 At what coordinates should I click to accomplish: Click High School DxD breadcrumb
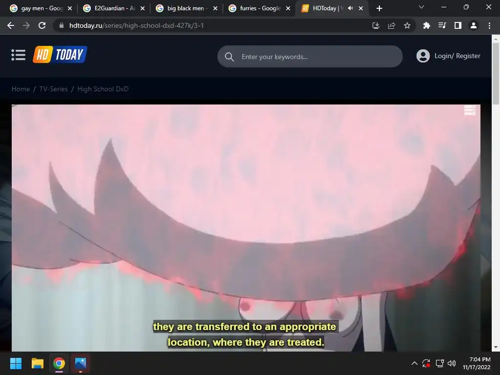(103, 89)
